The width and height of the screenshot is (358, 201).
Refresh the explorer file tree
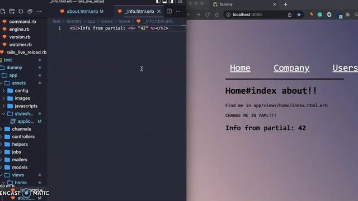tap(21, 11)
